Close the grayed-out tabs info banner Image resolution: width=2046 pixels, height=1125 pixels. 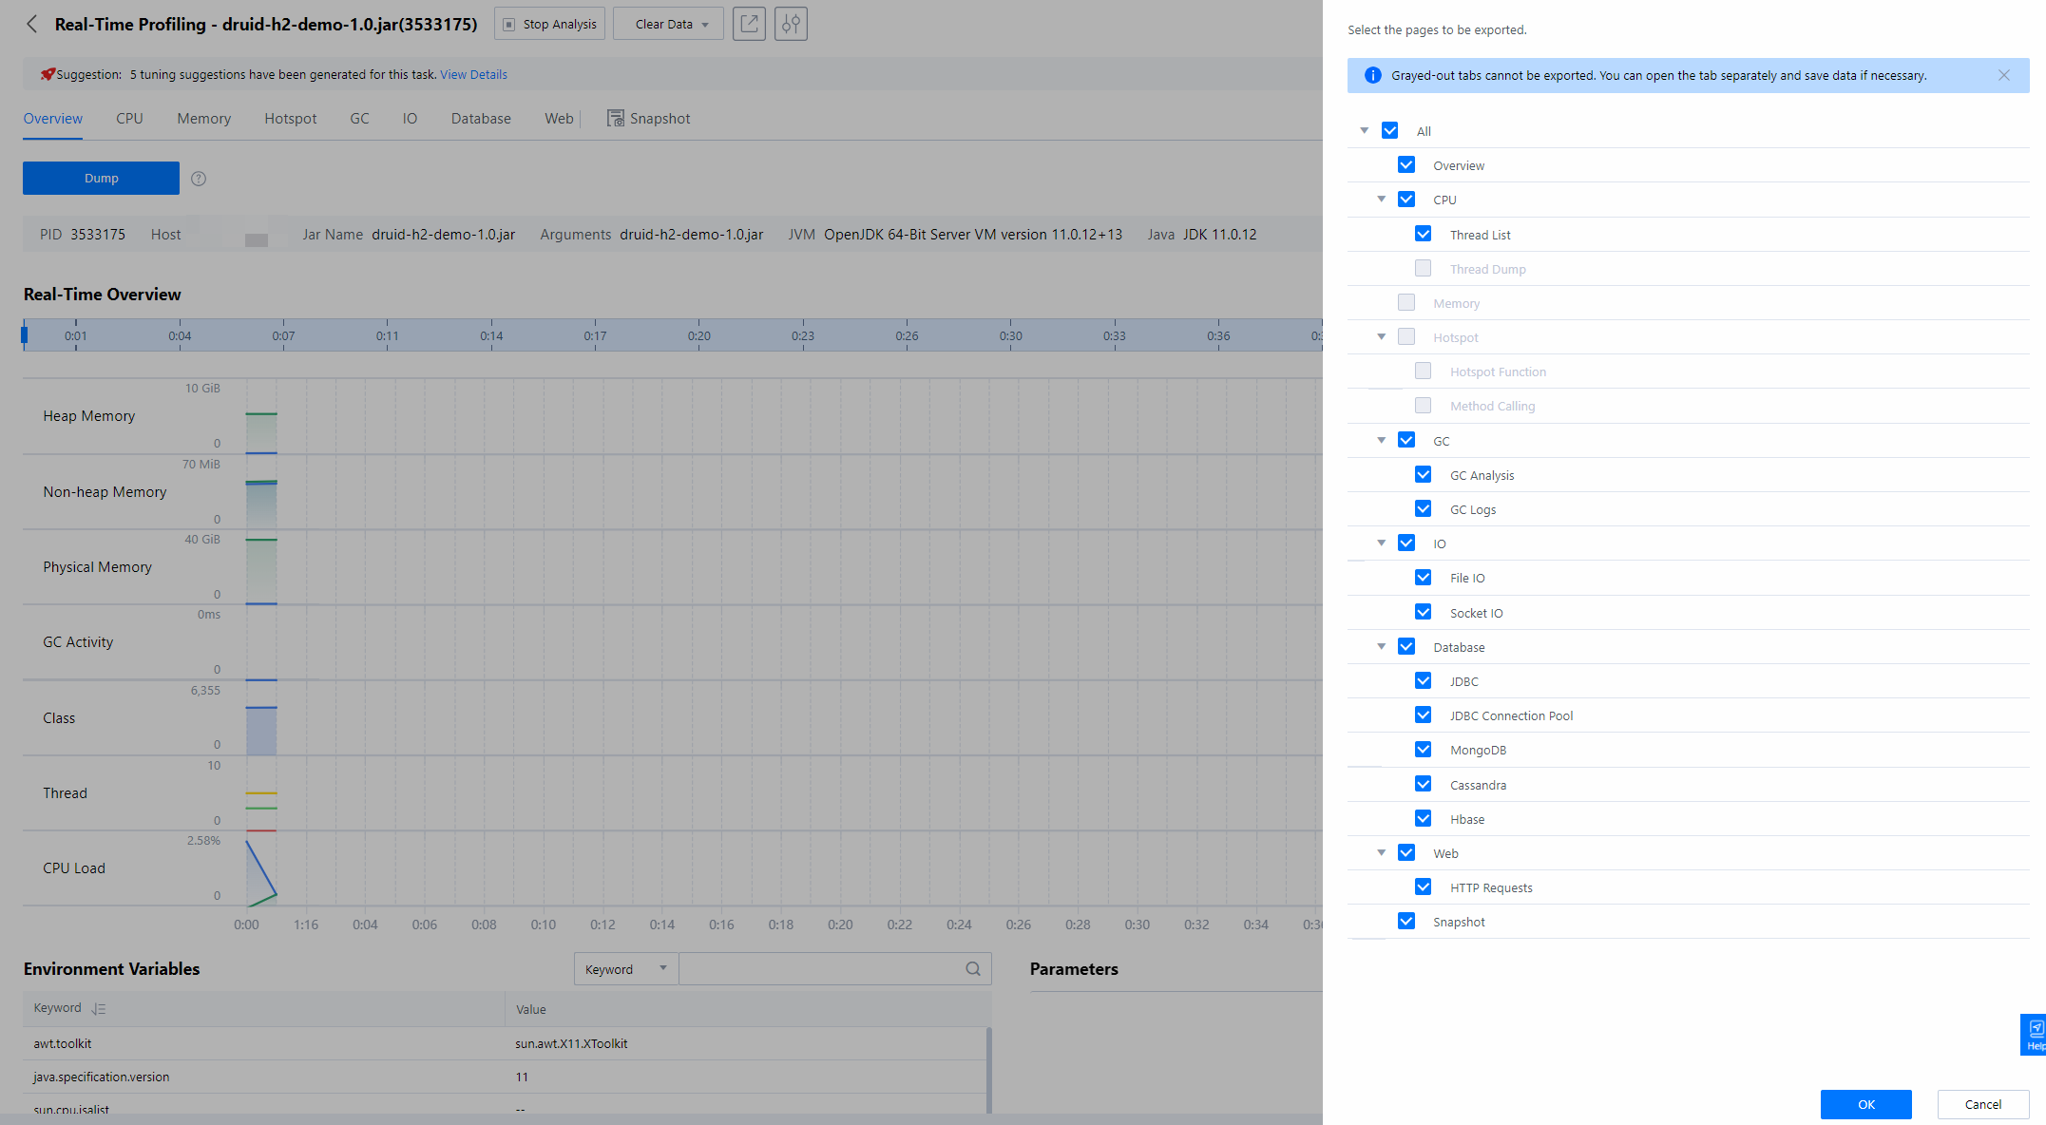(2004, 75)
